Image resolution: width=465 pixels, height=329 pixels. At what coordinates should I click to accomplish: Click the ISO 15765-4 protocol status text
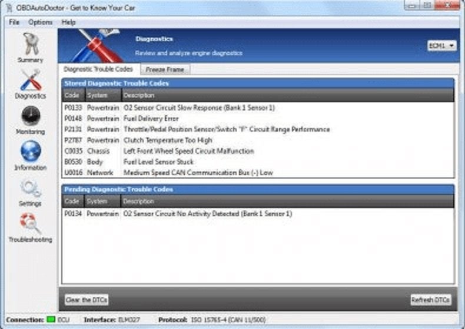tap(228, 320)
